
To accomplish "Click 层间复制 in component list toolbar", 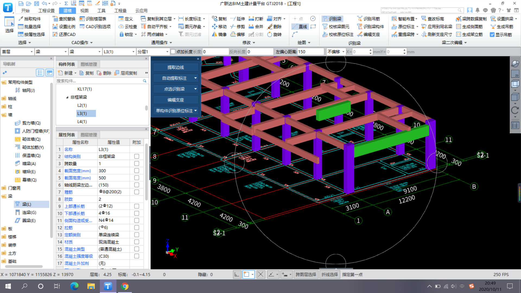I will (x=126, y=73).
